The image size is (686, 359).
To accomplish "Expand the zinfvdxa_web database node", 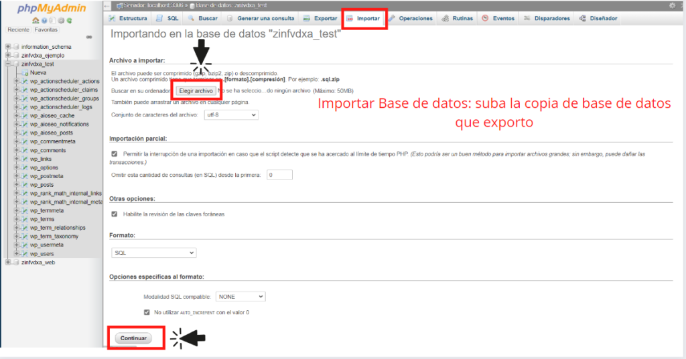I will tap(8, 263).
